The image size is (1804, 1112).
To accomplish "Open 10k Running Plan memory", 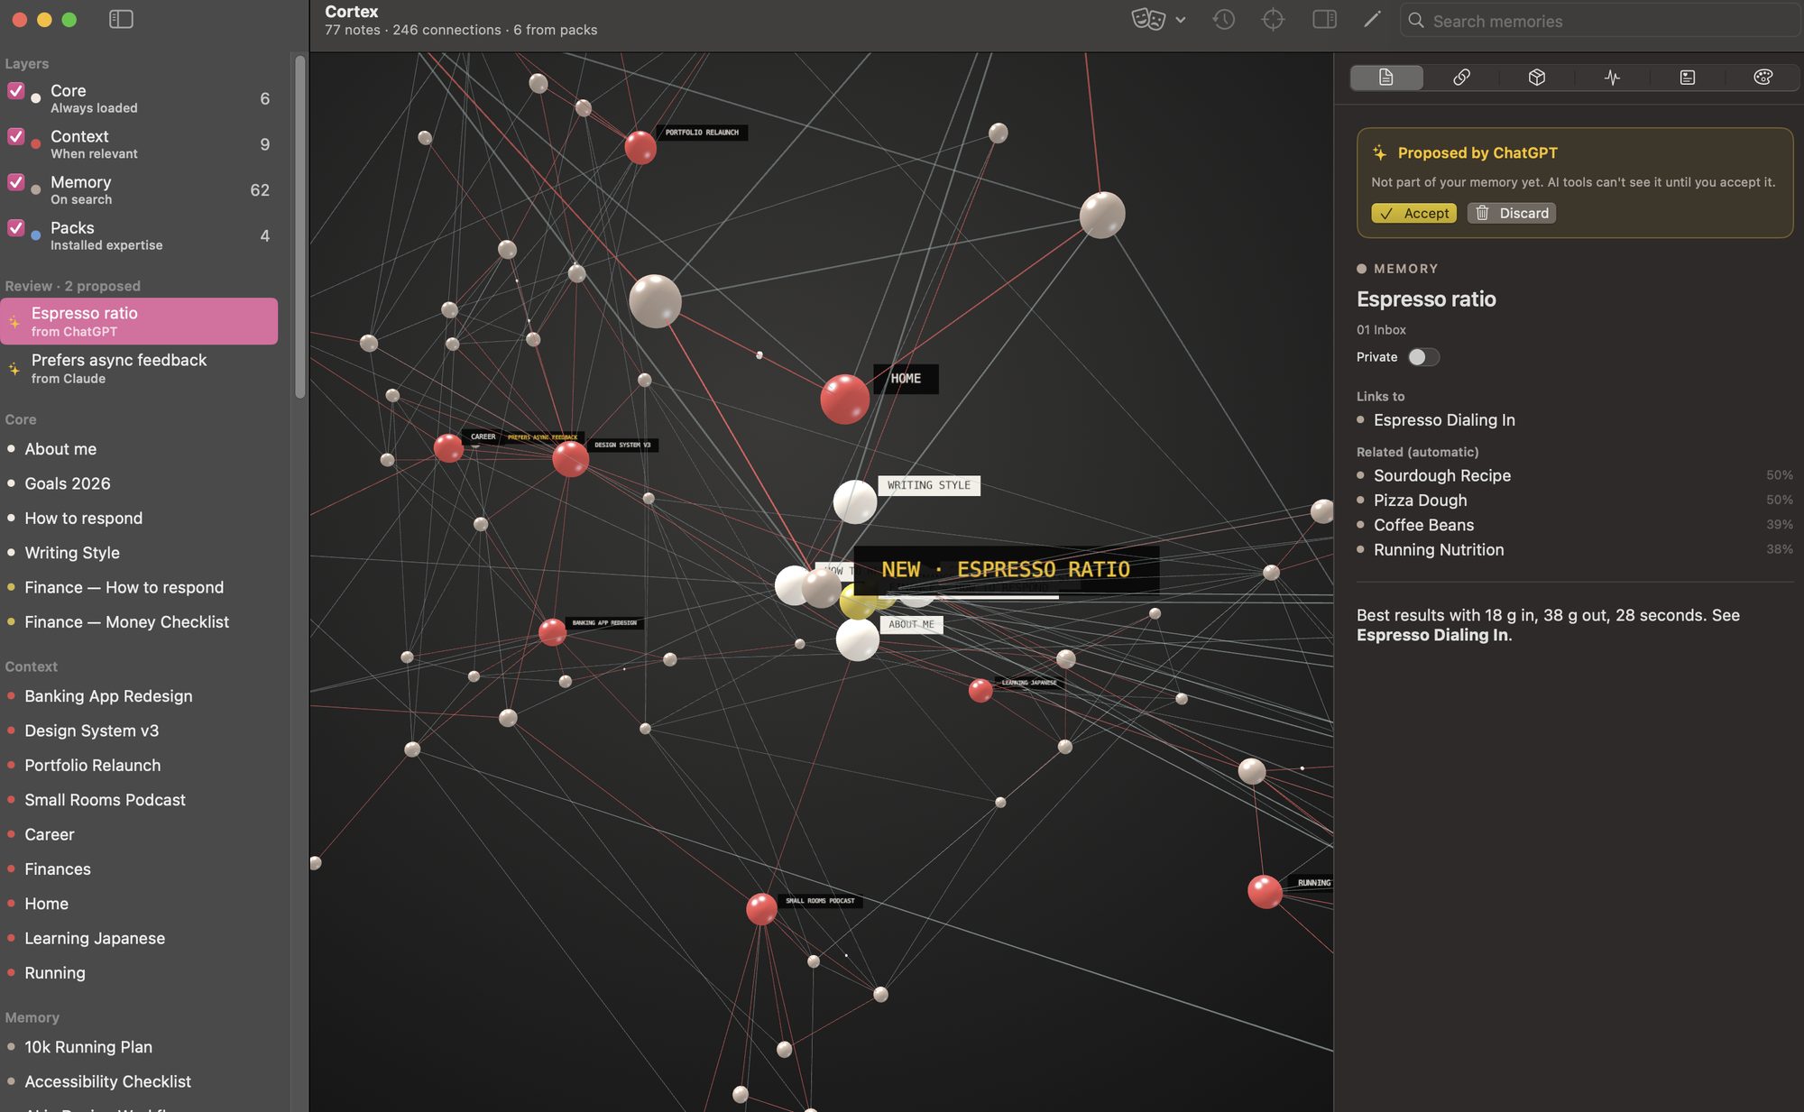I will [88, 1047].
